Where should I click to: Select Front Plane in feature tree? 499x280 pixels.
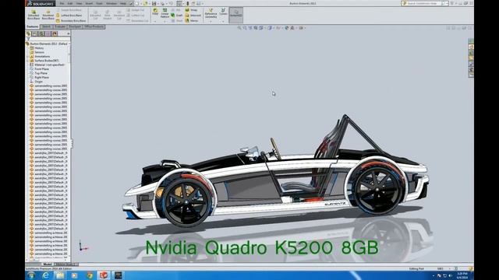tap(40, 69)
